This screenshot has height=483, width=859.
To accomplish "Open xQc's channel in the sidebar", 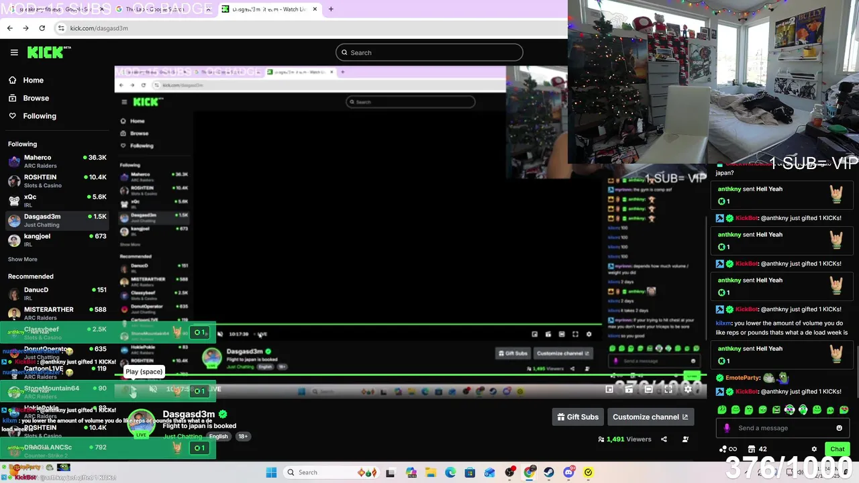I will (57, 201).
